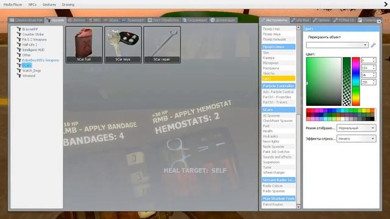Open the Counter-Strike weapon category
Screen dimensions: 390x219
pyautogui.click(x=33, y=34)
